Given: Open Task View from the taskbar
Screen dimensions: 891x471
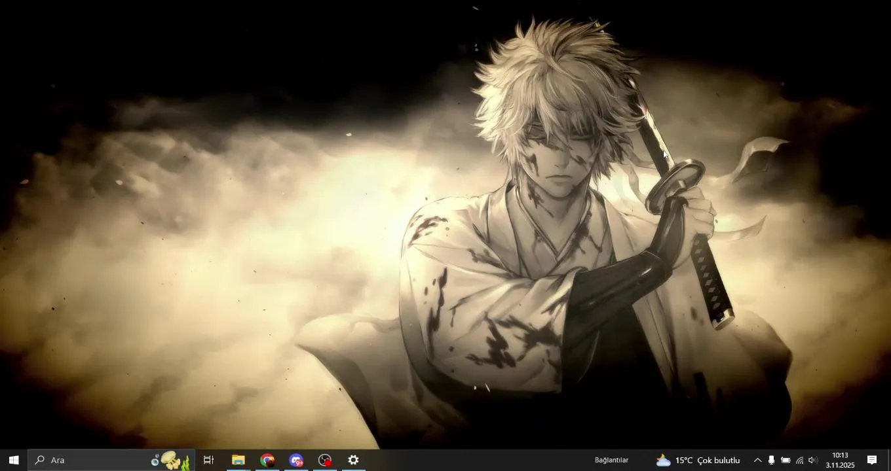Looking at the screenshot, I should click(209, 460).
